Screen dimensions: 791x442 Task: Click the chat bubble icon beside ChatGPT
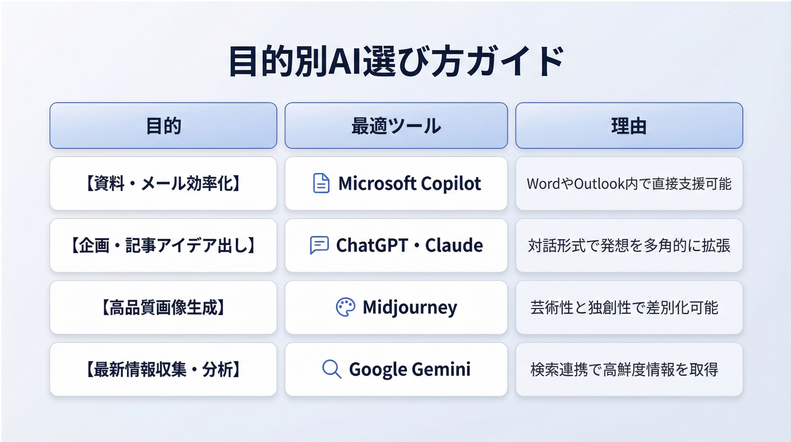319,245
